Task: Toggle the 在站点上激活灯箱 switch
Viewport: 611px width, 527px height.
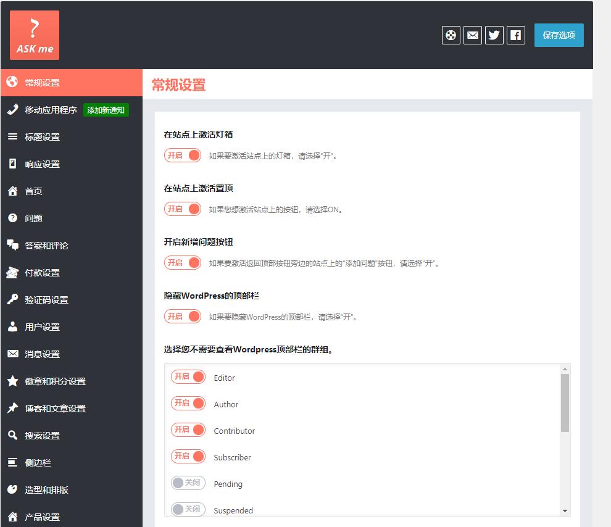Action: [182, 156]
